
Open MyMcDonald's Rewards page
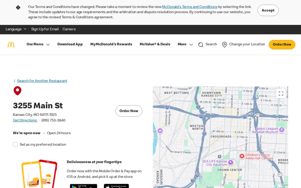pyautogui.click(x=111, y=44)
